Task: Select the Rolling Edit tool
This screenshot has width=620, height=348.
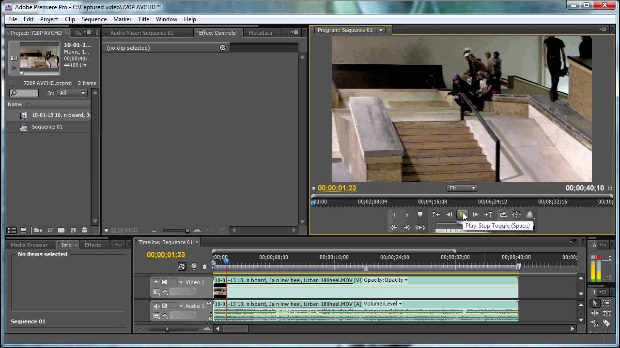Action: pyautogui.click(x=607, y=313)
